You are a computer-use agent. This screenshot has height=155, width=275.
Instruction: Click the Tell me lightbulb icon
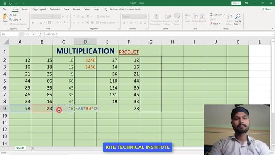coord(106,9)
